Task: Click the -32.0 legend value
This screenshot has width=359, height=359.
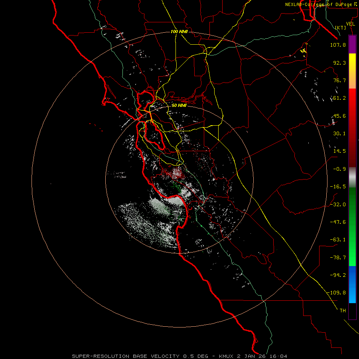Action: pyautogui.click(x=338, y=205)
